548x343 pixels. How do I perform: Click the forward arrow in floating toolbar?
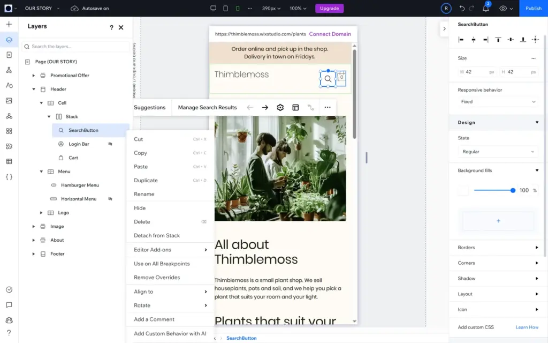265,107
